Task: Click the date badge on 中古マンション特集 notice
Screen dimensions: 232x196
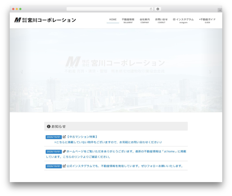Action: [x=53, y=137]
